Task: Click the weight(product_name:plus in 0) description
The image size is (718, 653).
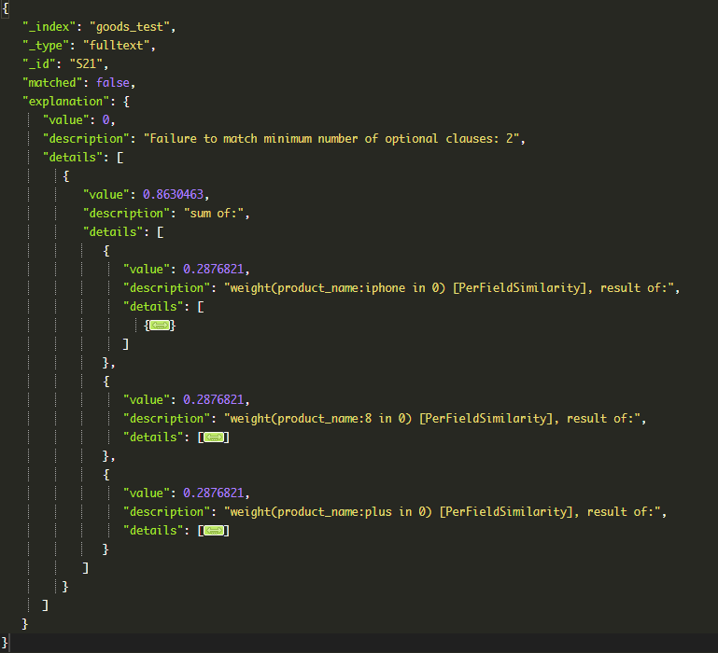Action: pos(442,512)
